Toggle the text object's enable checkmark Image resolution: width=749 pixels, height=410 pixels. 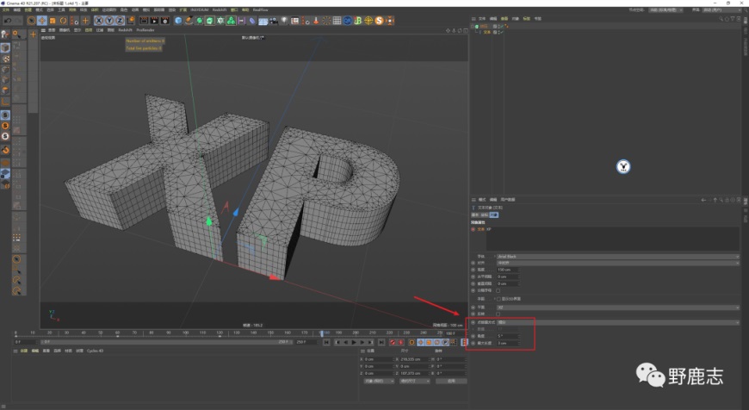point(501,32)
